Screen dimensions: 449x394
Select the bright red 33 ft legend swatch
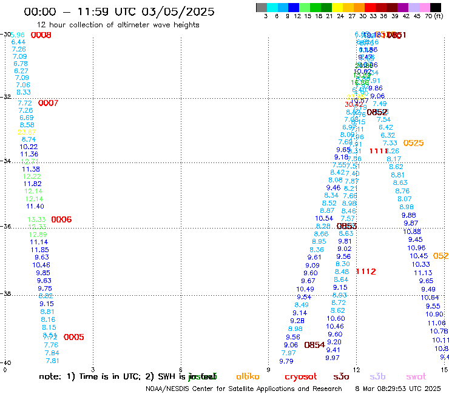pos(370,7)
